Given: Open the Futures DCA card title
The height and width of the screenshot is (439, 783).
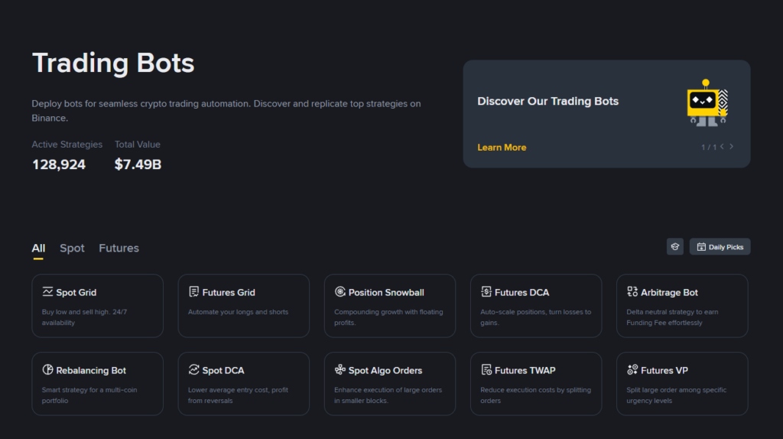Looking at the screenshot, I should click(x=521, y=293).
